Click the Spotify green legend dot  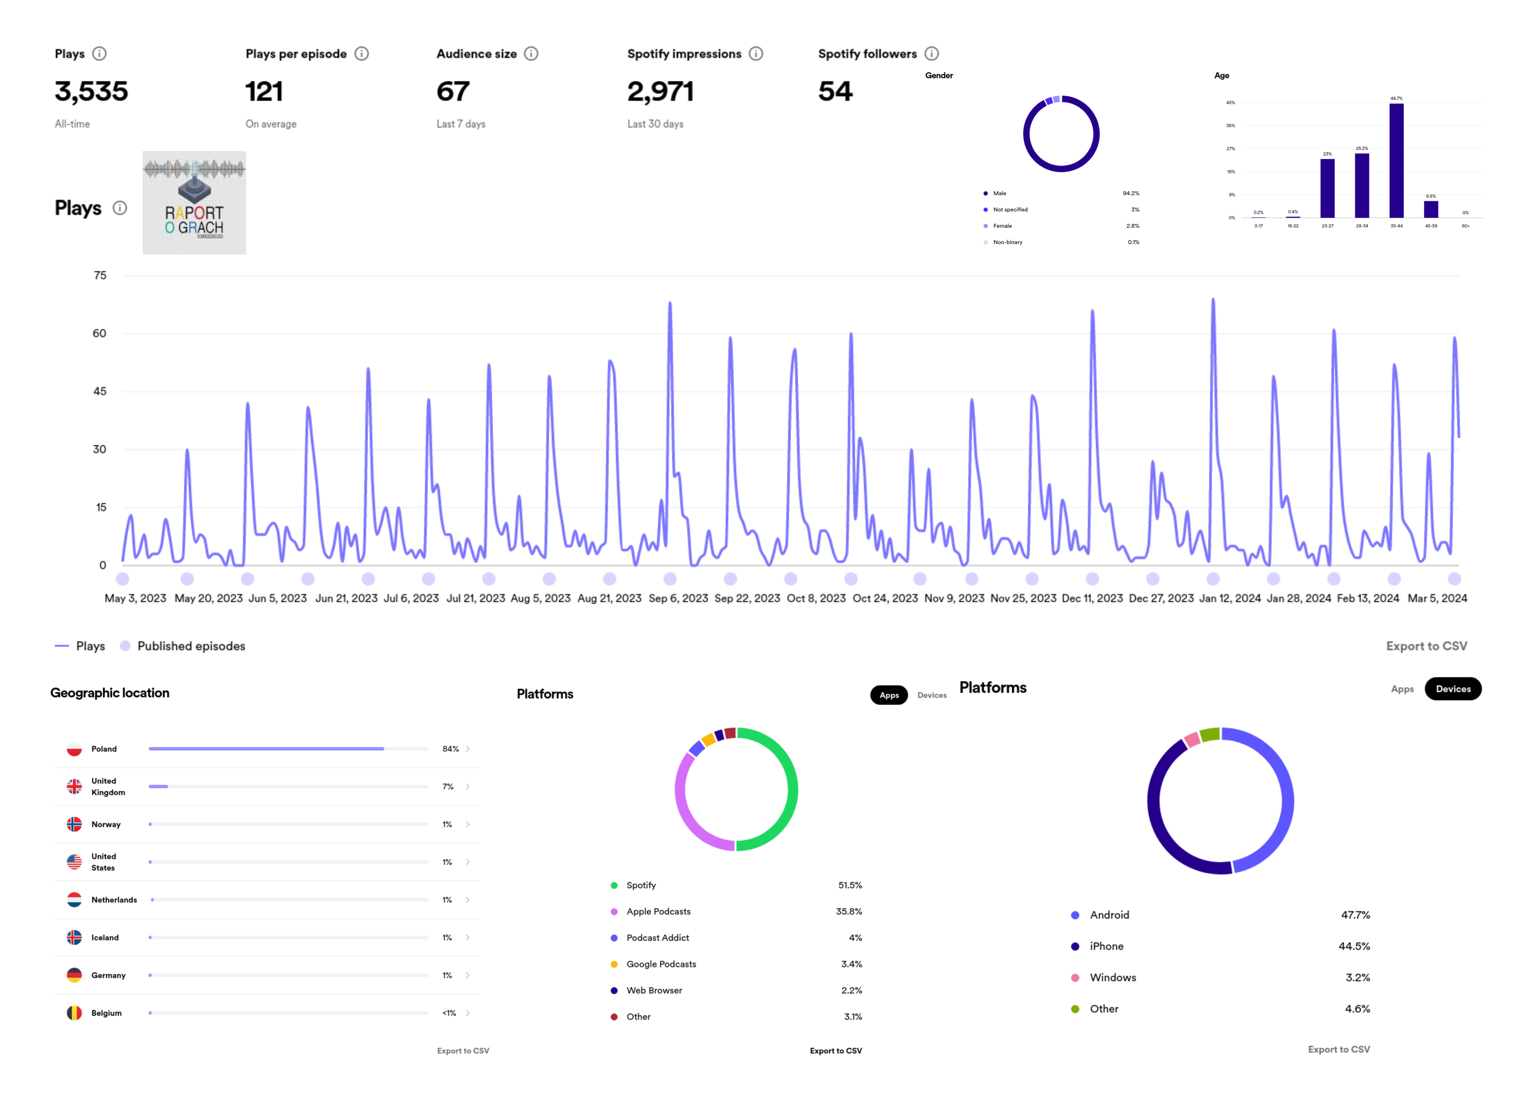click(614, 885)
